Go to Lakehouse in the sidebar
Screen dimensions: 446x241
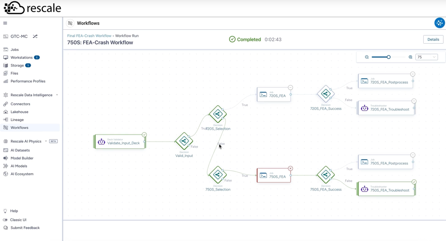click(x=19, y=112)
